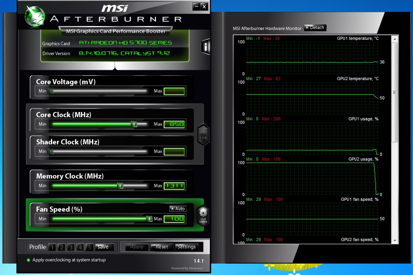Click the User Define fan gear icon

point(203,215)
